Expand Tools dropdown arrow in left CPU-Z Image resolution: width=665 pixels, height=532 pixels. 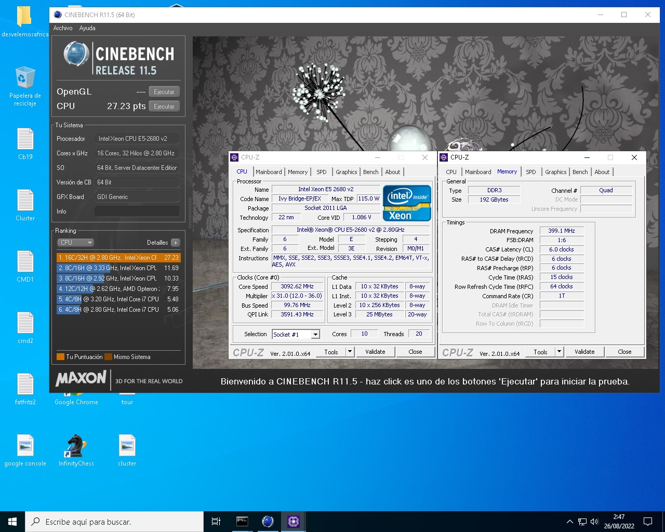point(350,352)
